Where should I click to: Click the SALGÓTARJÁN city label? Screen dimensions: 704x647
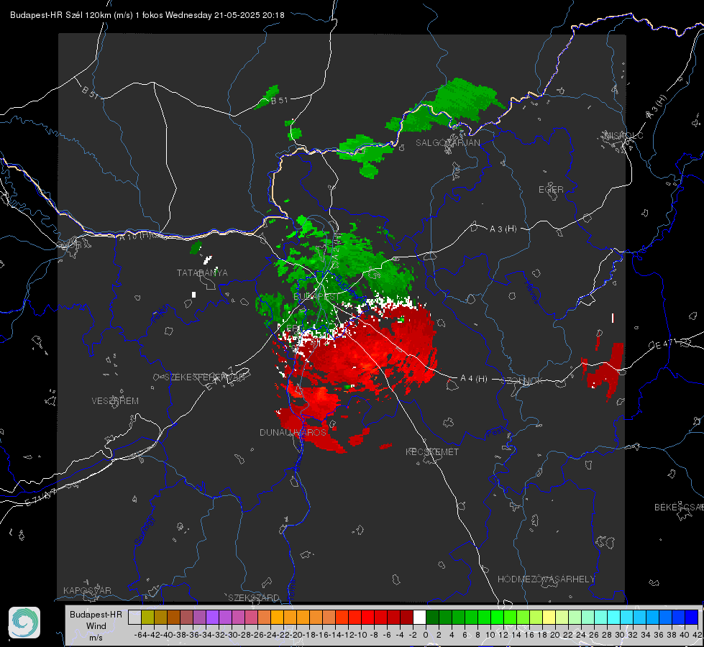tap(447, 143)
